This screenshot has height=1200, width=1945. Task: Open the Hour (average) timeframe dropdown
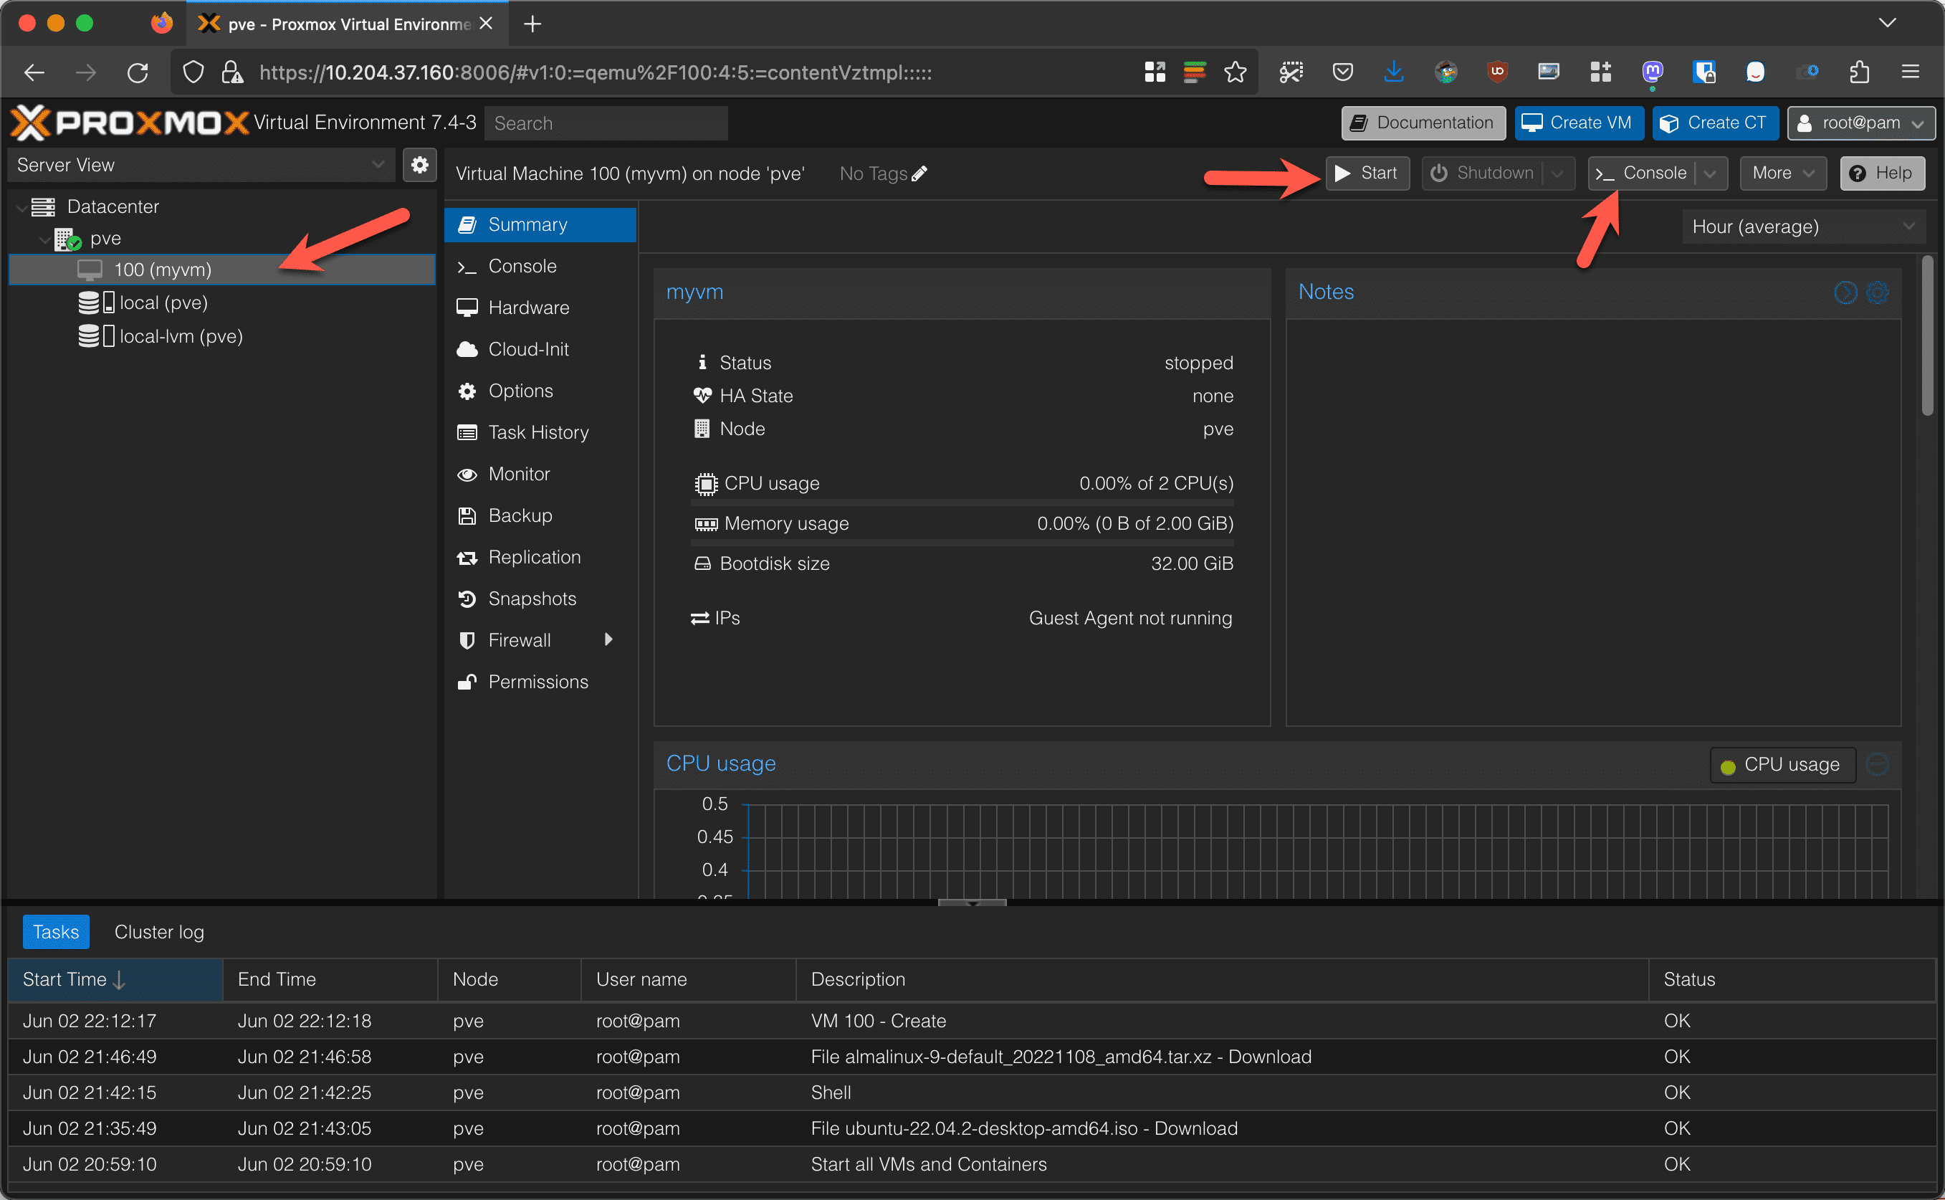pos(1803,227)
